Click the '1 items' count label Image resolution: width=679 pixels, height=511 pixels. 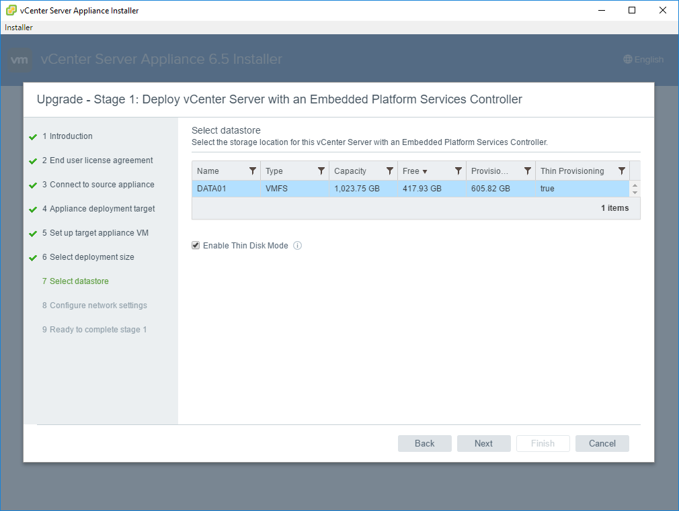point(614,208)
